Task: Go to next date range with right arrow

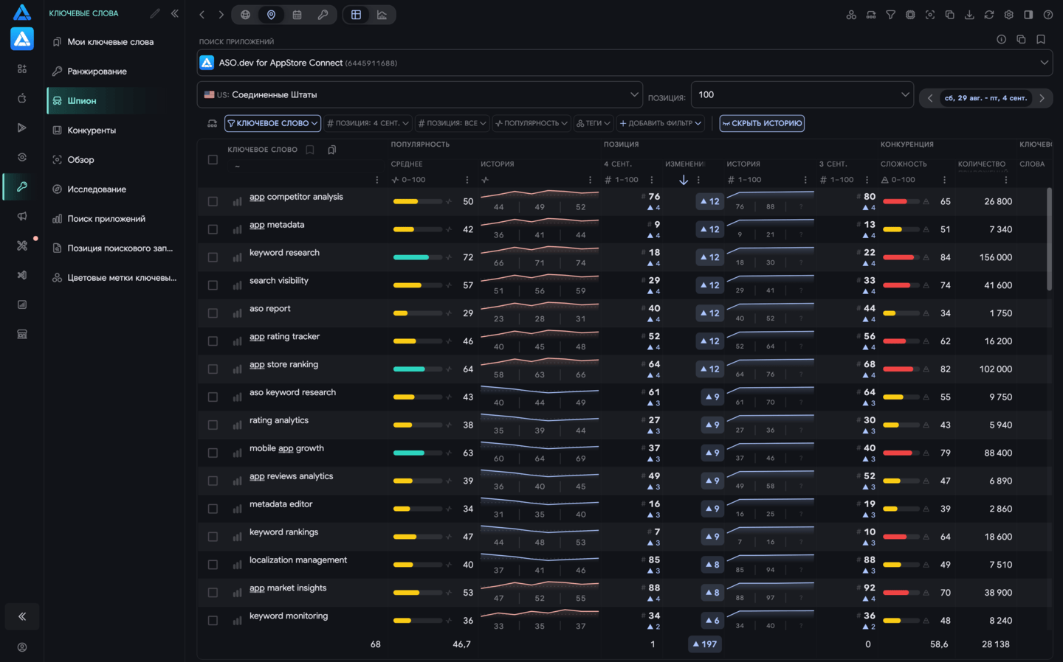Action: click(x=1042, y=98)
